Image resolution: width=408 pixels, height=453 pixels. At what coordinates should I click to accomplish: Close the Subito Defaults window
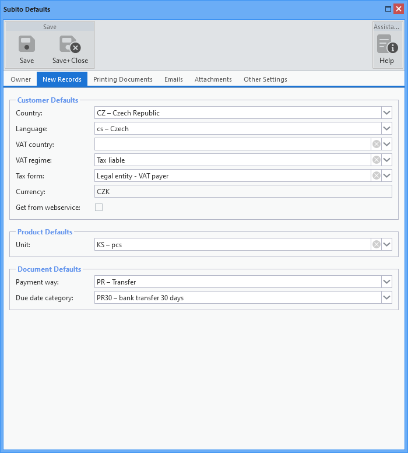(399, 9)
